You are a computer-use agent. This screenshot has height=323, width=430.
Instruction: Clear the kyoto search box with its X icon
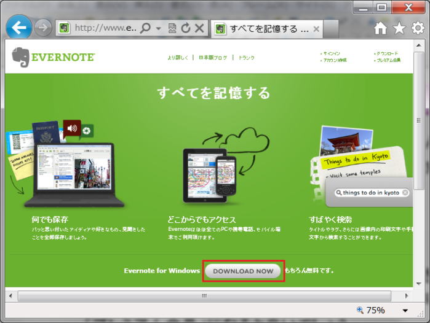[405, 193]
